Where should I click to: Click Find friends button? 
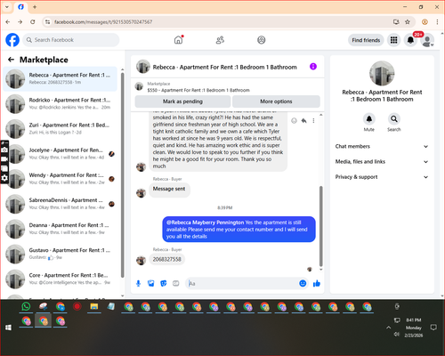tap(366, 40)
